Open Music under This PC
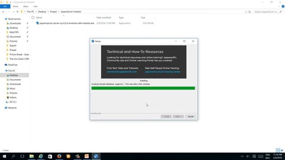 (x=12, y=88)
